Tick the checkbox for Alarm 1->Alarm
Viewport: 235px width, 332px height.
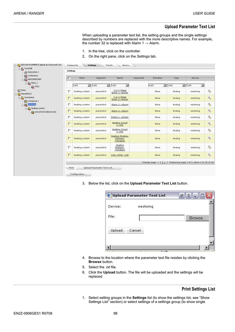(69, 104)
